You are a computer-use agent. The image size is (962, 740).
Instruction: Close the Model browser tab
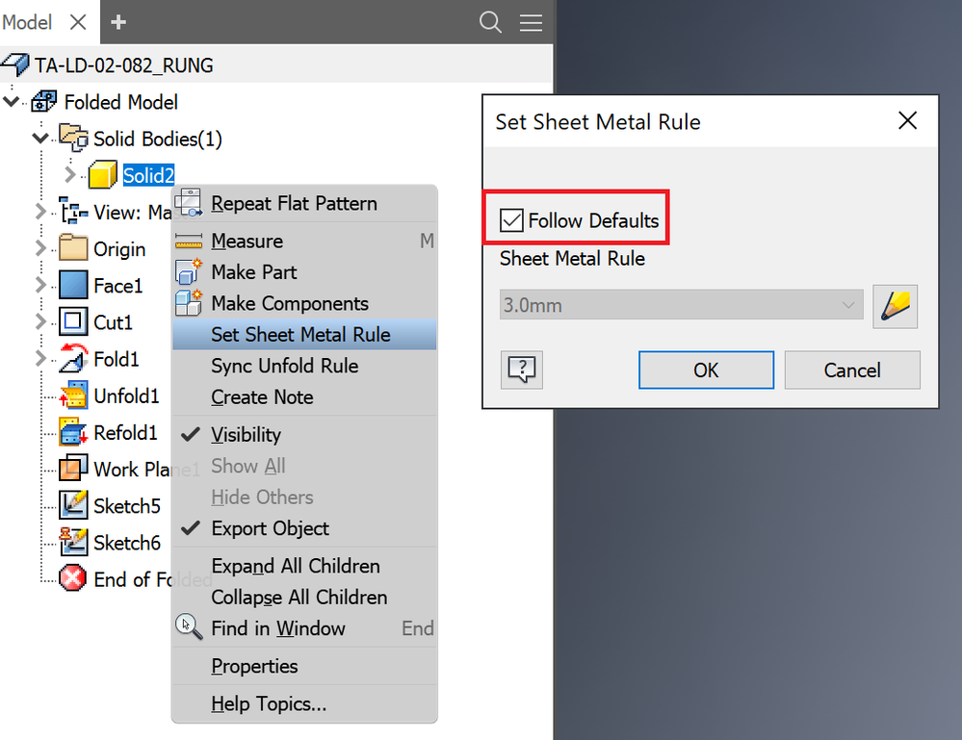pos(78,22)
